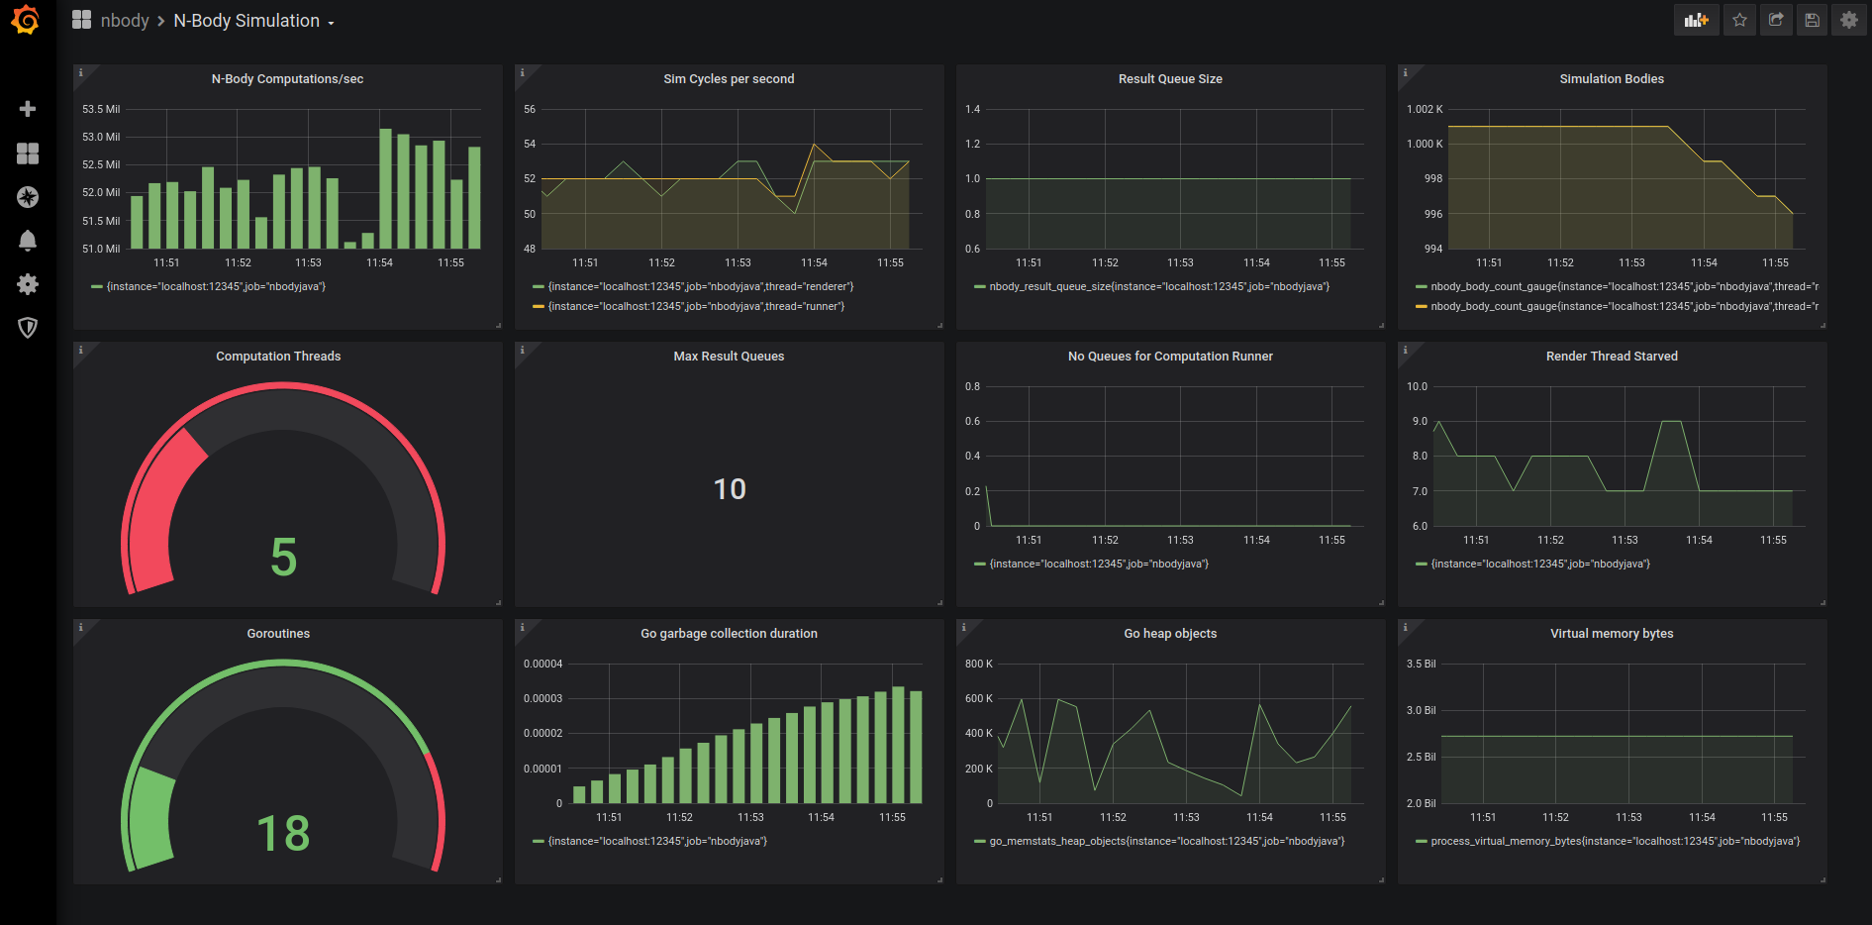This screenshot has height=925, width=1872.
Task: Click info icon on Render Thread Starved panel
Action: [x=1405, y=350]
